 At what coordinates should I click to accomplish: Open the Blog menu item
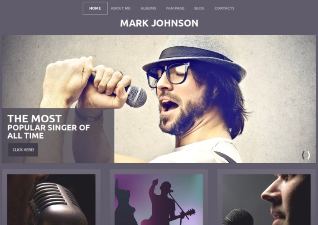[x=199, y=8]
